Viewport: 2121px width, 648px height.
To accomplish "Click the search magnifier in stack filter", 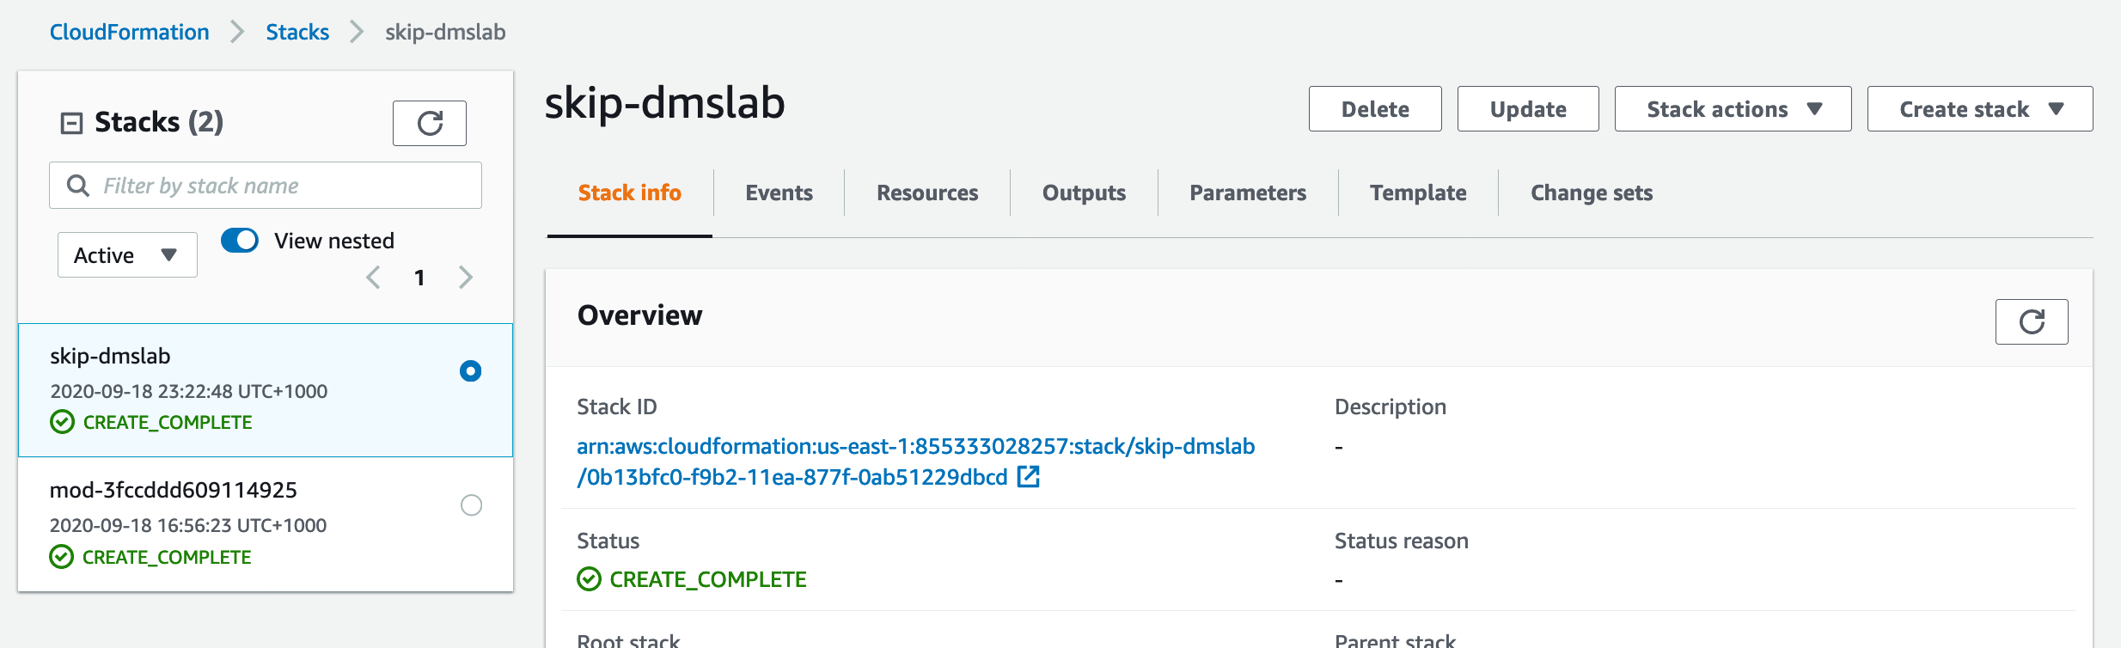I will pyautogui.click(x=78, y=186).
